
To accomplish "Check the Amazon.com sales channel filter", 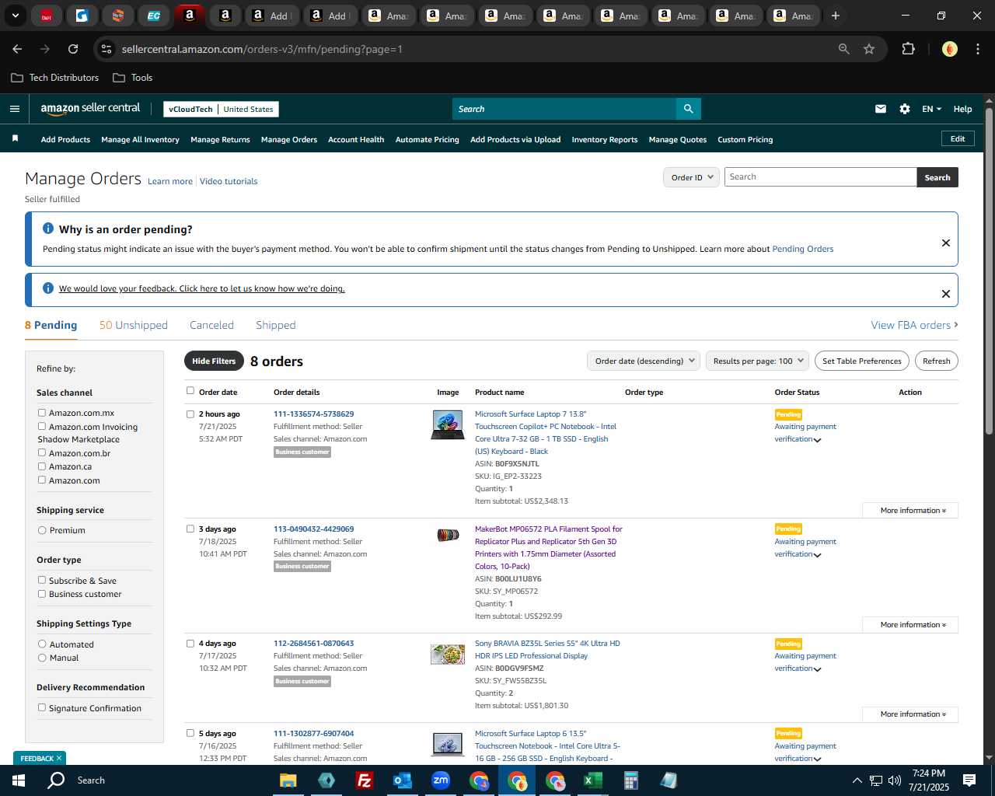I will (42, 480).
